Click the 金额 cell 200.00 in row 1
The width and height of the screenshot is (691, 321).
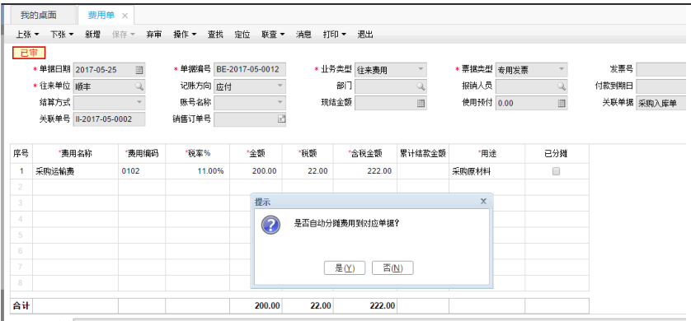click(256, 171)
